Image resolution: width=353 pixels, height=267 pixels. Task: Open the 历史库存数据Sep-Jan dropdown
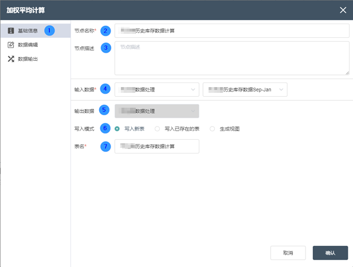tap(245, 89)
